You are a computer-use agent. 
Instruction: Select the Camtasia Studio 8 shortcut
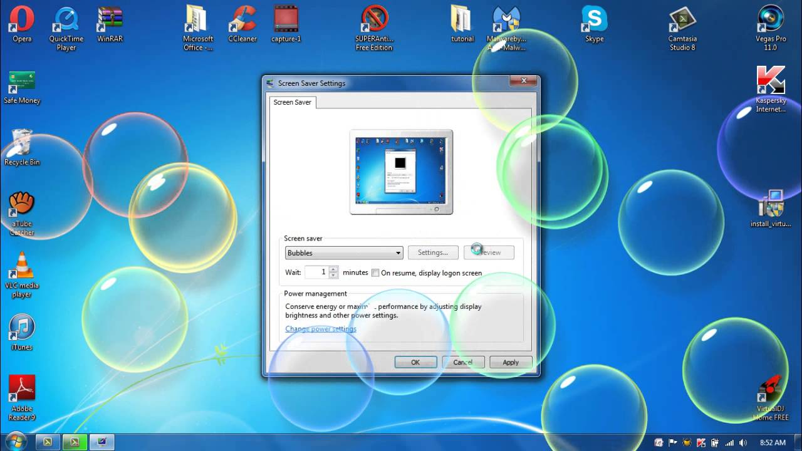(x=682, y=28)
